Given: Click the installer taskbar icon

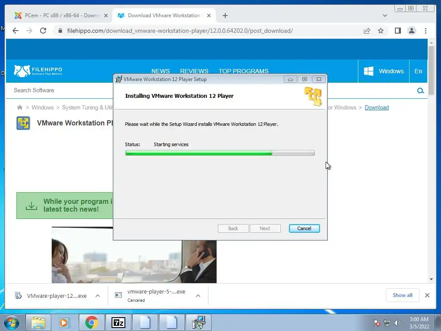Looking at the screenshot, I should point(199,322).
